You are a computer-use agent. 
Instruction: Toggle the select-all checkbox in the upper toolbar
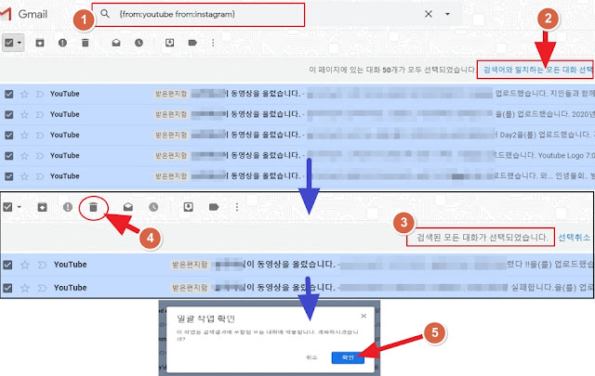coord(8,43)
